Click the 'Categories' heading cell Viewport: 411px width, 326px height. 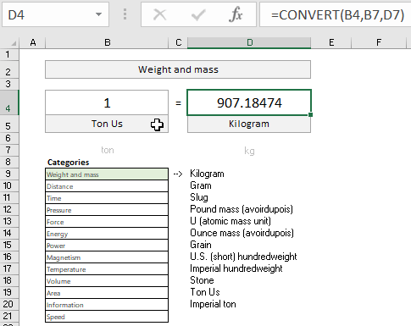[x=69, y=162]
